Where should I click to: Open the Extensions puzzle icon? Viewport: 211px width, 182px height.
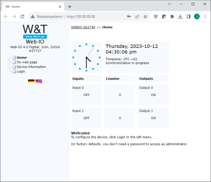point(172,17)
